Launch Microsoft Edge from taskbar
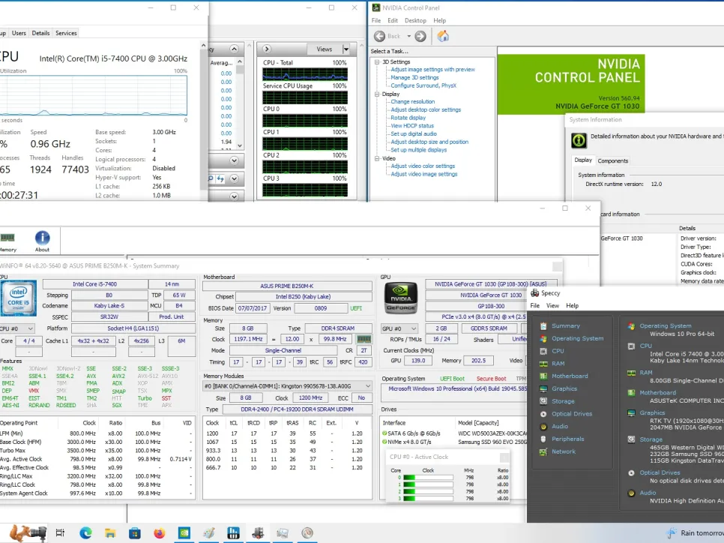The height and width of the screenshot is (543, 724). click(85, 532)
